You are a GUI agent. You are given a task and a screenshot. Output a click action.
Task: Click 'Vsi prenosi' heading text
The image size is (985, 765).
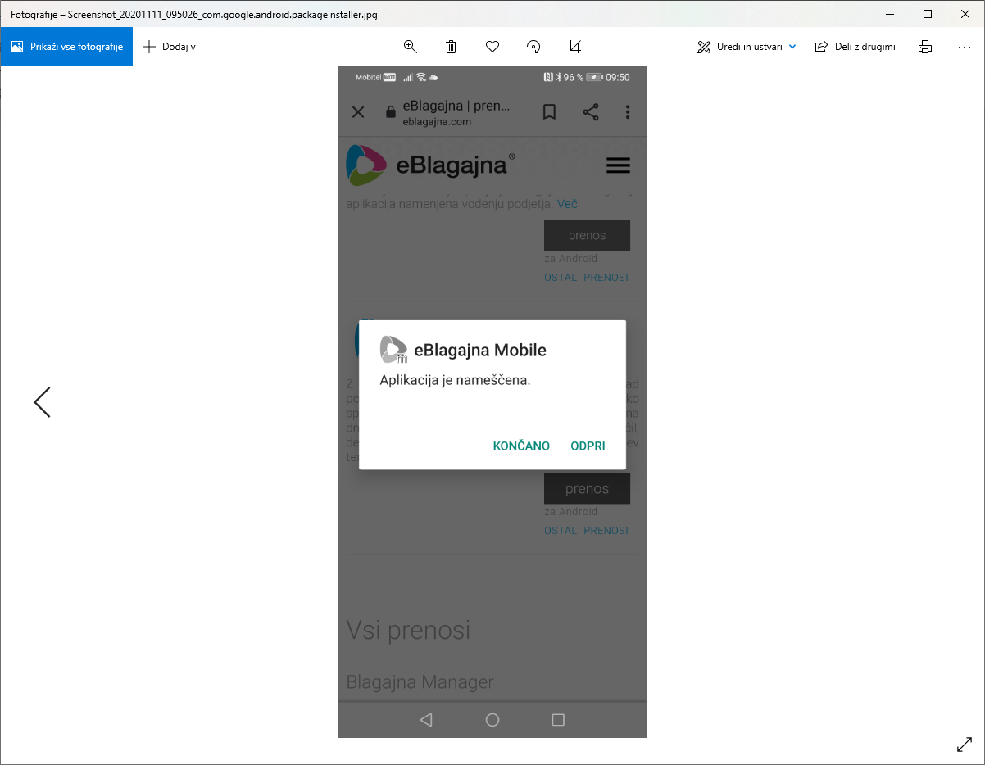click(408, 630)
